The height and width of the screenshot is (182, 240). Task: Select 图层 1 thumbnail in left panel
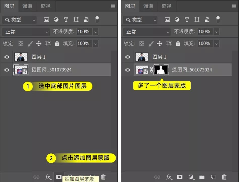[21, 57]
